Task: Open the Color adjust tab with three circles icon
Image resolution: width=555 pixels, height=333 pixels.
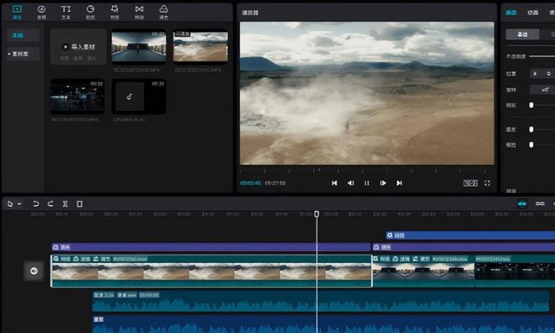Action: coord(164,12)
